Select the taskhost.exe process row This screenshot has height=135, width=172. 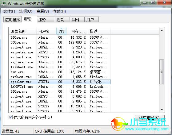point(60,67)
